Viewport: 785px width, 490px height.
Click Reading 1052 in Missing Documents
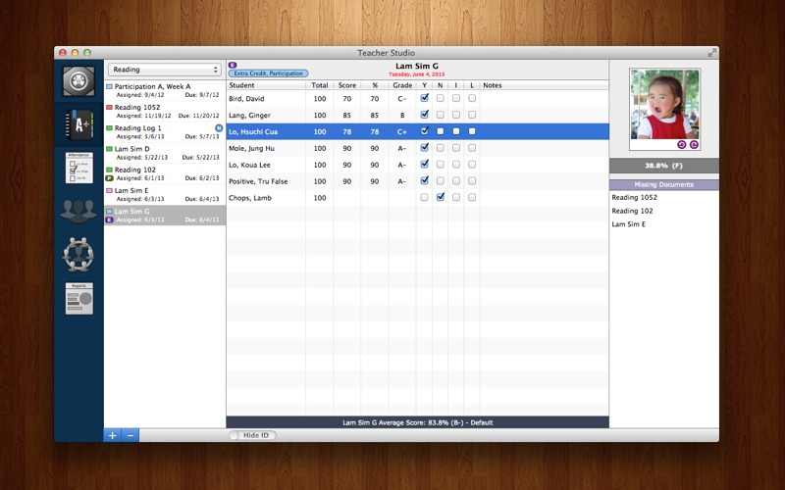pos(634,197)
